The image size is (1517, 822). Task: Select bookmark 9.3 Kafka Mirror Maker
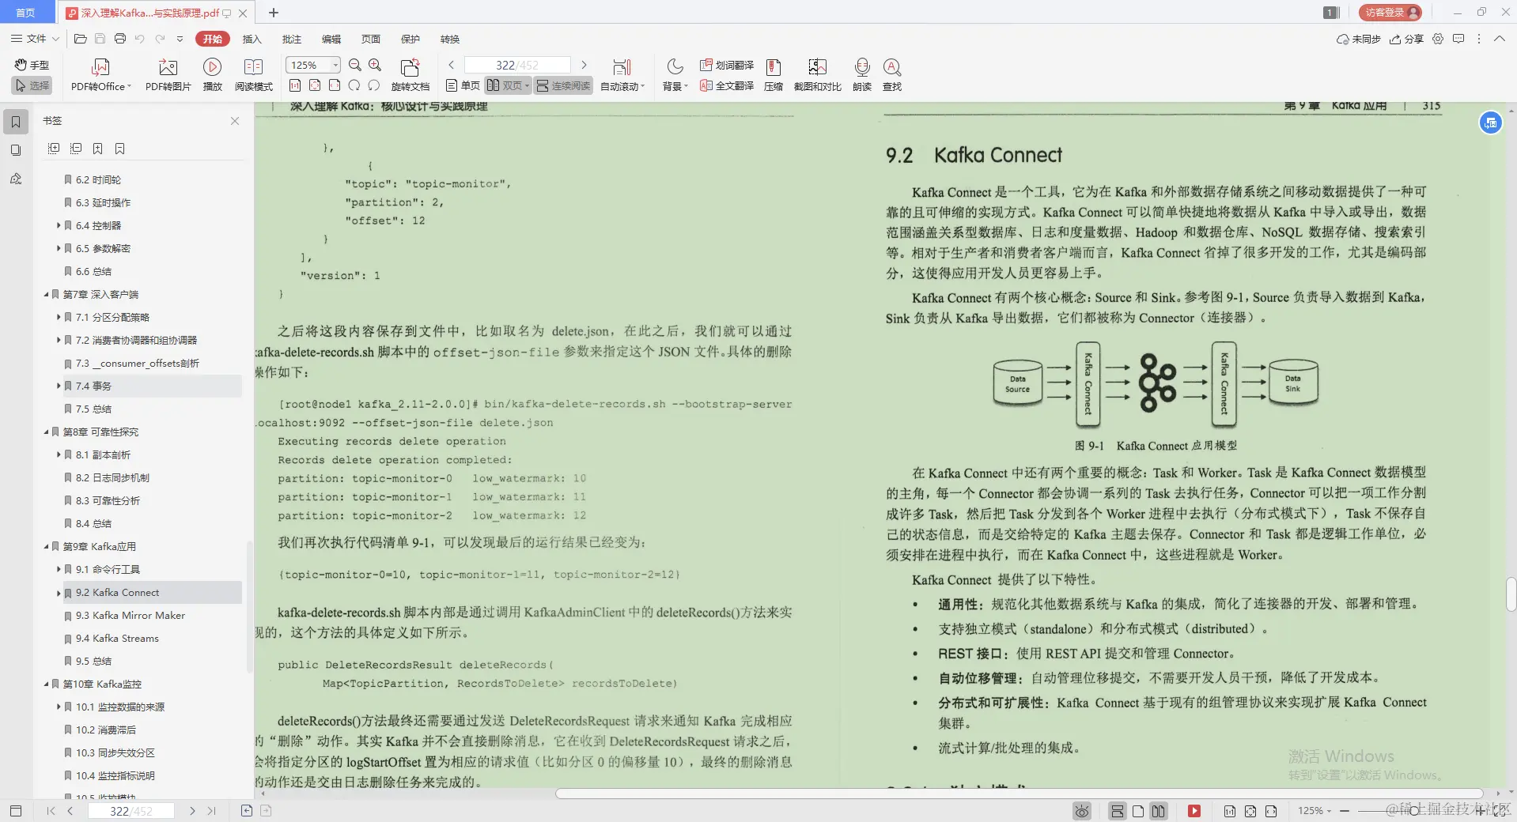(130, 615)
